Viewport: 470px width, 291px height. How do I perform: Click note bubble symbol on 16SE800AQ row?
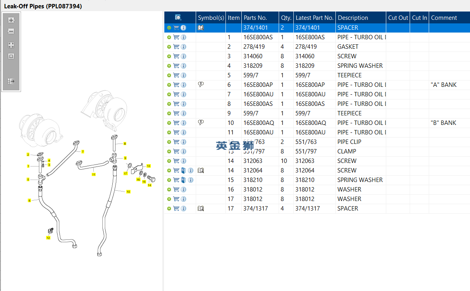coord(201,123)
